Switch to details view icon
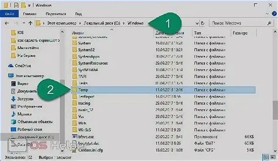Screen dimensions: 278x161 click(266, 157)
